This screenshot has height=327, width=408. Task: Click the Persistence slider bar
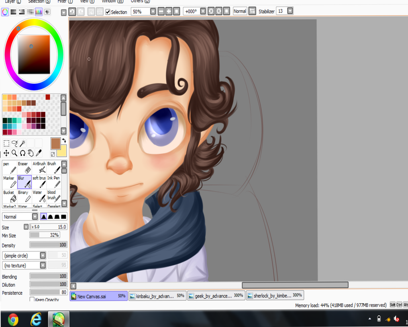pyautogui.click(x=48, y=292)
